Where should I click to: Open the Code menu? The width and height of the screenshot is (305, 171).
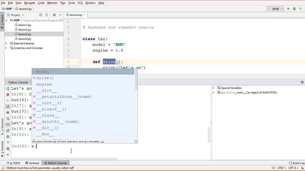[41, 3]
